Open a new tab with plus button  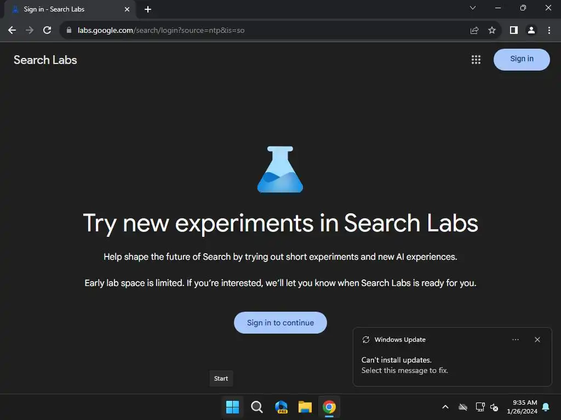click(x=148, y=9)
